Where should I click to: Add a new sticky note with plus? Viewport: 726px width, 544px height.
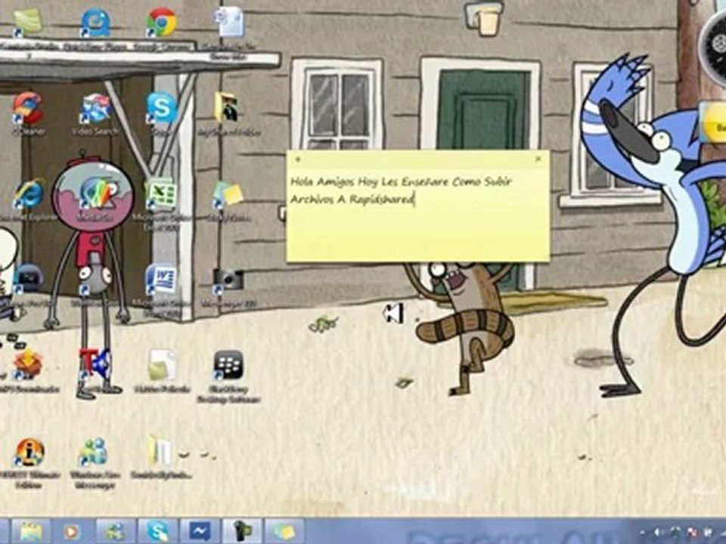tap(298, 159)
